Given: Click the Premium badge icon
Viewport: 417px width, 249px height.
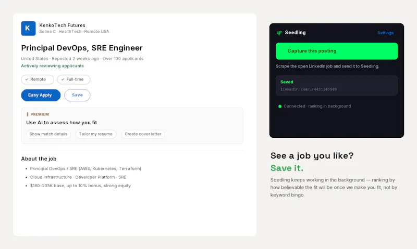Looking at the screenshot, I should pyautogui.click(x=28, y=114).
